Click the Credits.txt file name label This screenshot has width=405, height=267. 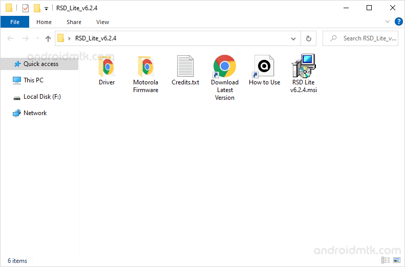click(185, 82)
